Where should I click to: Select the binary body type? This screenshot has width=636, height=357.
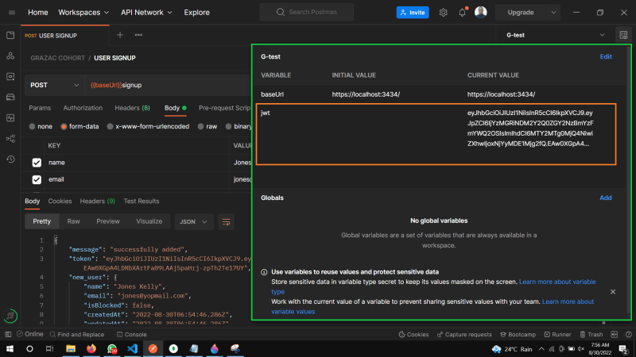tap(228, 126)
